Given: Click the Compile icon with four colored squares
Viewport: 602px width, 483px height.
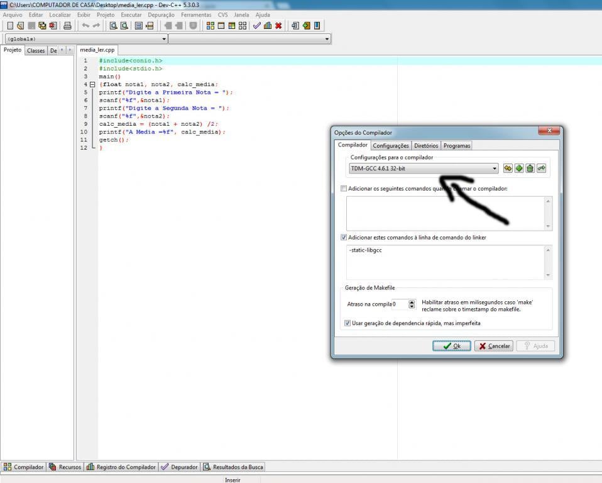Looking at the screenshot, I should pos(211,26).
